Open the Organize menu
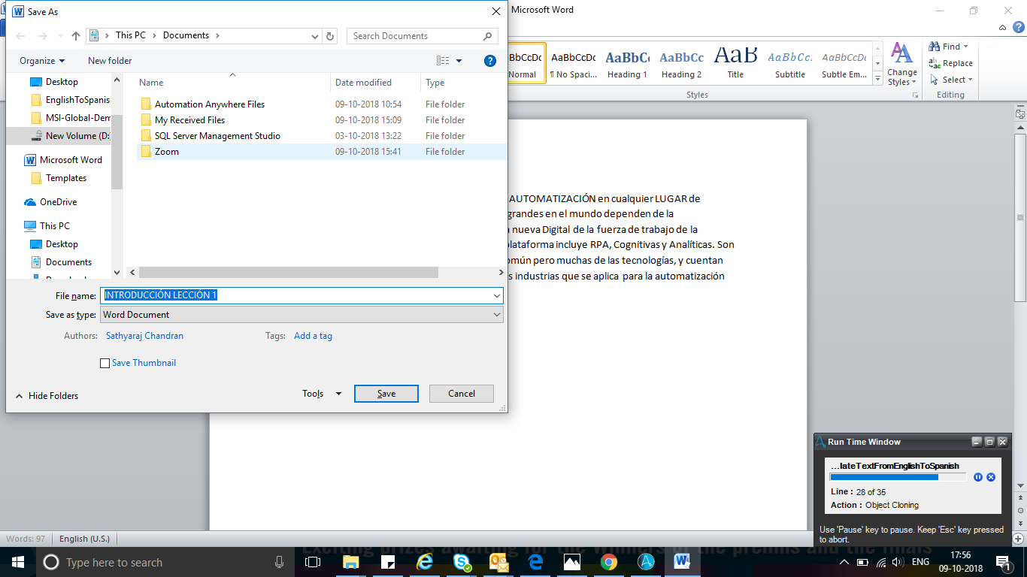 (42, 61)
